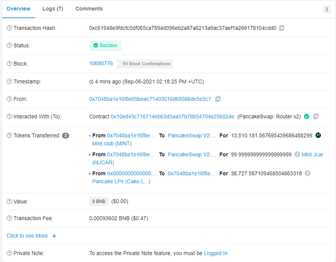The height and width of the screenshot is (262, 336).
Task: Expand the MJCAR token transfer arrow
Action: click(x=90, y=155)
